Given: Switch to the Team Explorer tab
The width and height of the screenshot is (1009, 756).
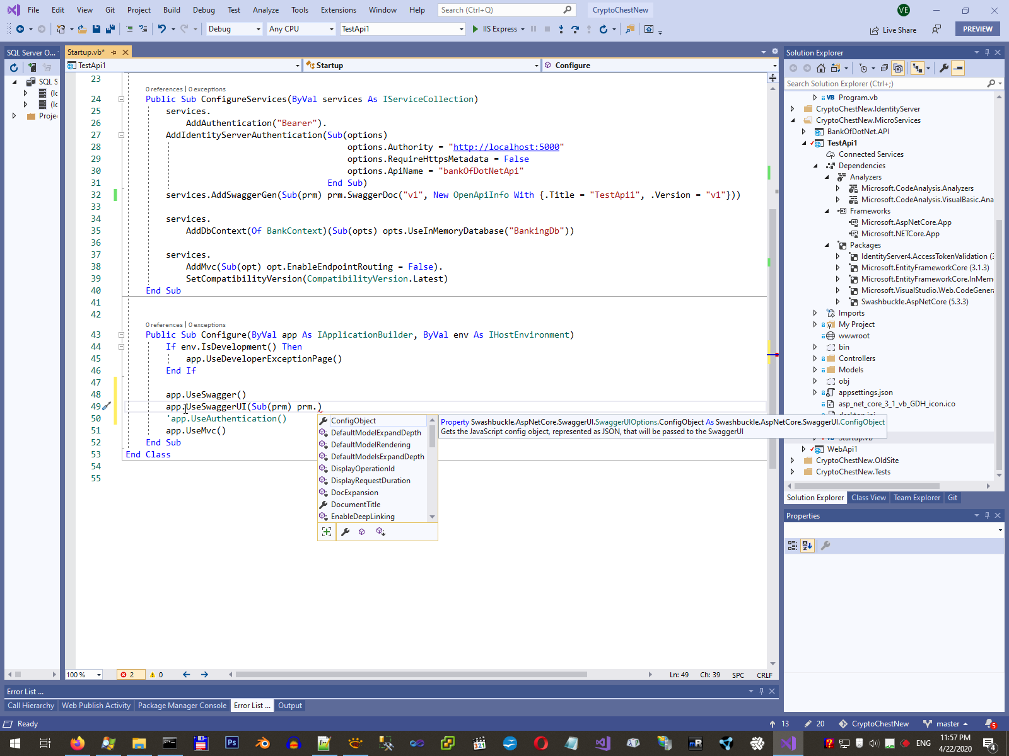Looking at the screenshot, I should [x=916, y=498].
